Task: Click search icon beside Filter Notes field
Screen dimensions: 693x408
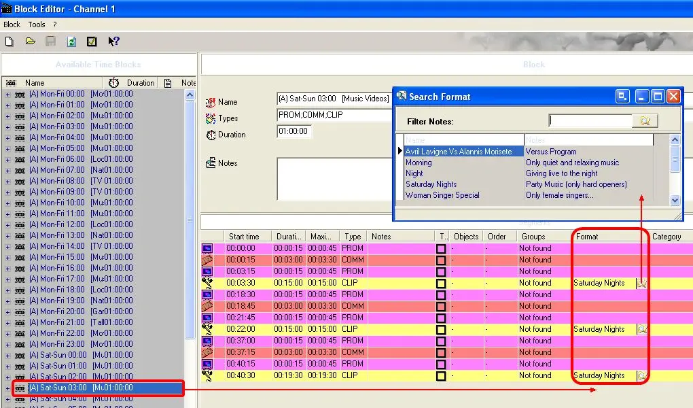Action: tap(645, 121)
